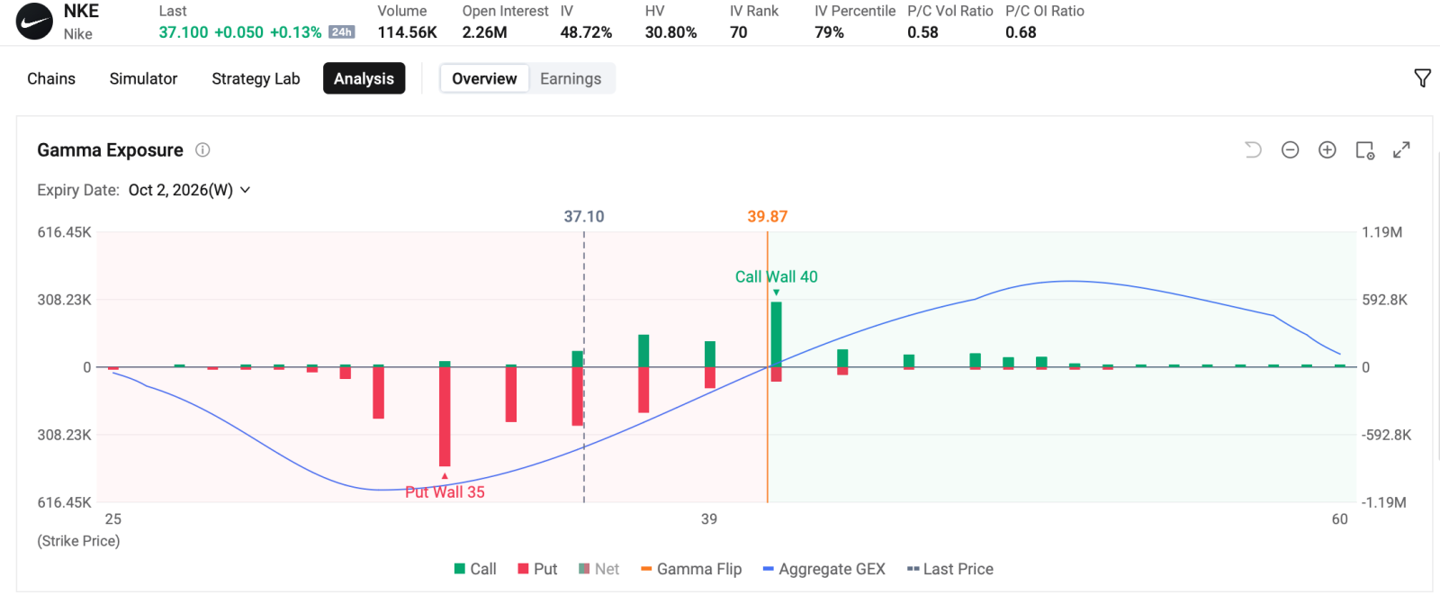Click the Gamma Exposure title

click(110, 150)
